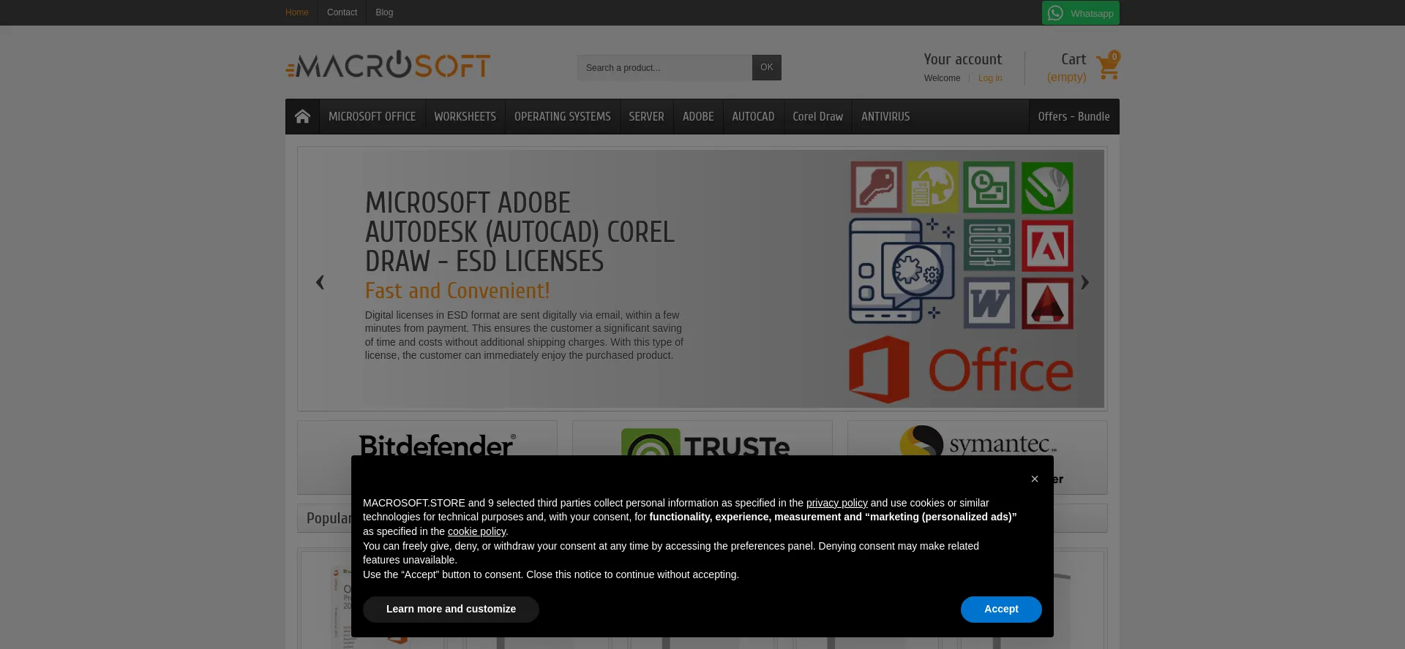Click the teal server rack icon in banner
Screen dimensions: 1405x649
[x=989, y=245]
